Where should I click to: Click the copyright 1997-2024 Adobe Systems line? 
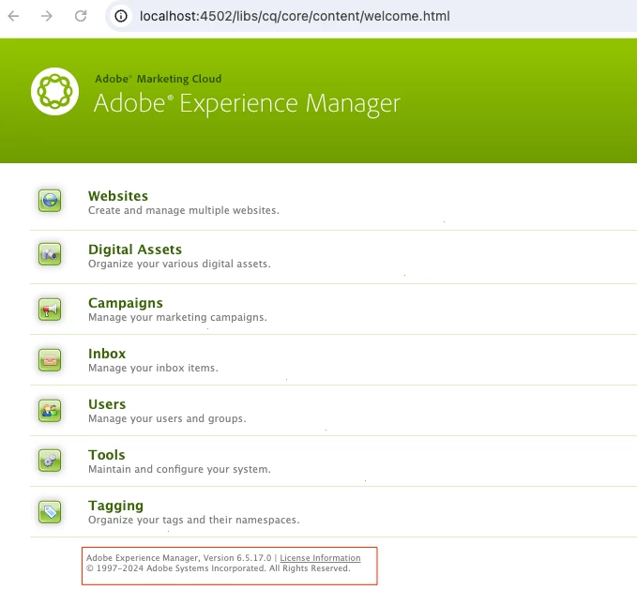(x=219, y=568)
